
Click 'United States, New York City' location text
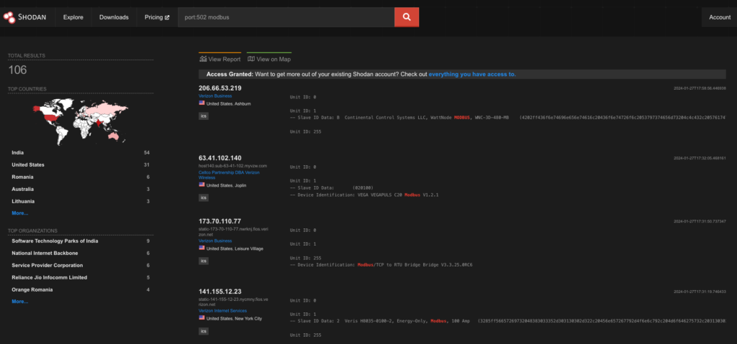(x=234, y=318)
